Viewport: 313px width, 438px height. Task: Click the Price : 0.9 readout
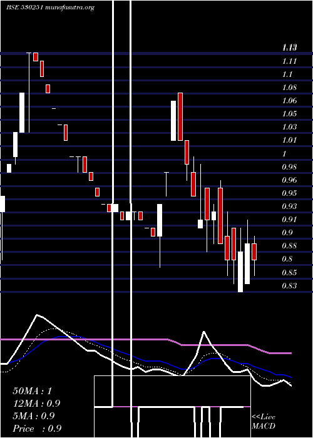tap(37, 429)
